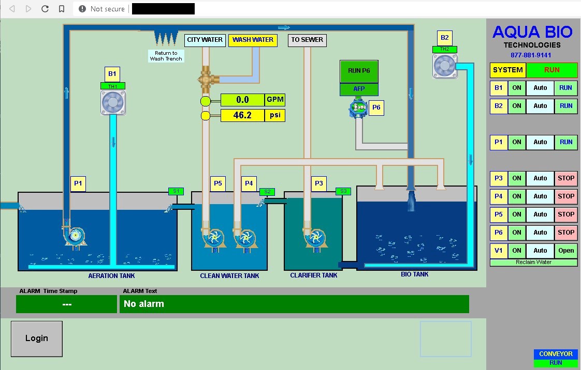581x370 pixels.
Task: Switch P1 Auto mode selector
Action: coord(540,142)
